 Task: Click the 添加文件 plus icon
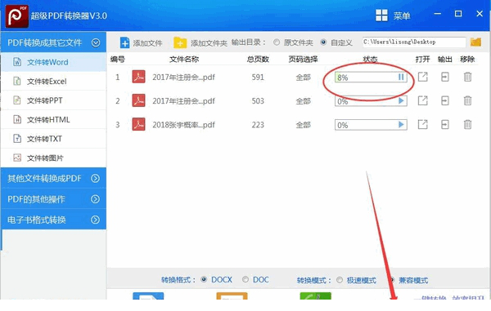pyautogui.click(x=124, y=42)
